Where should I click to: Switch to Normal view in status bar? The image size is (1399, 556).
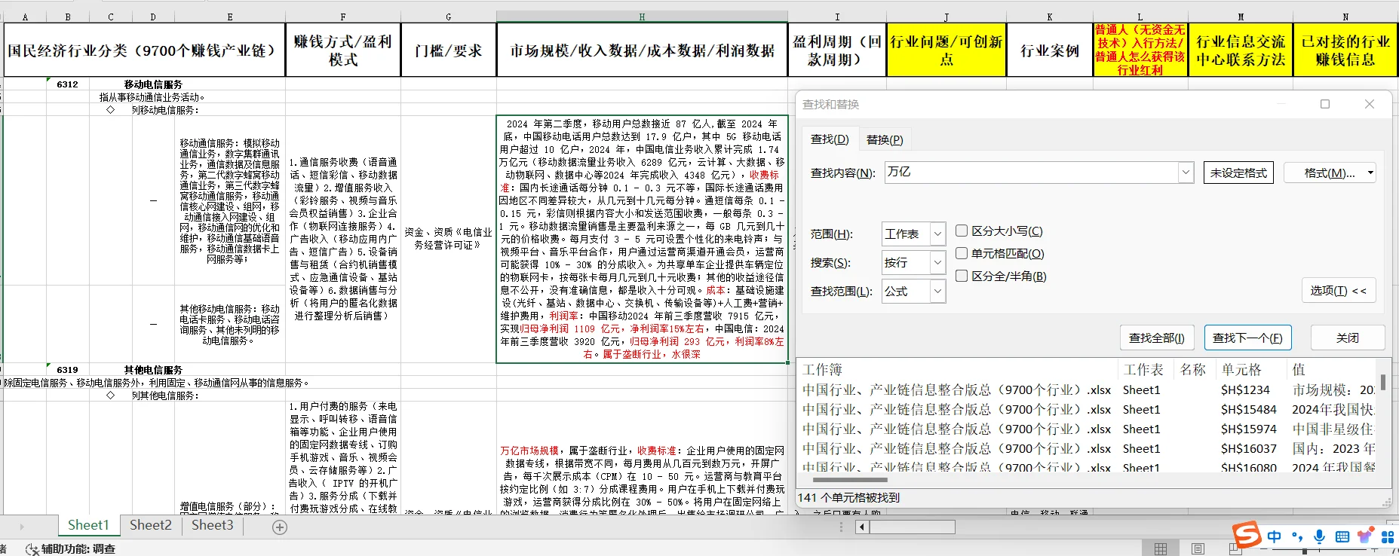(1161, 549)
